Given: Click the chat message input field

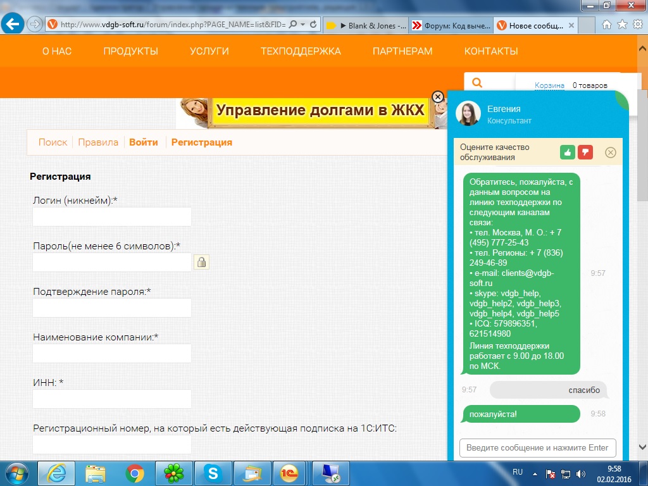Looking at the screenshot, I should tap(537, 447).
